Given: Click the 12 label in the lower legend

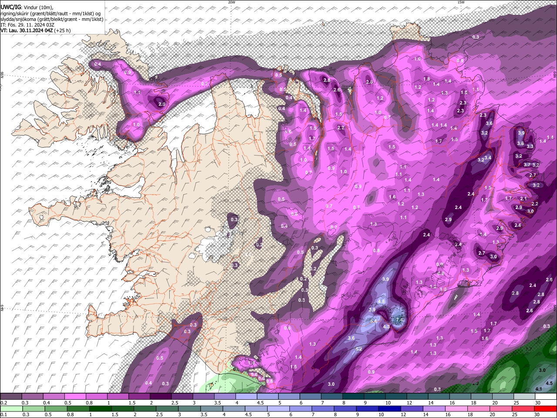Looking at the screenshot, I should pyautogui.click(x=403, y=415).
